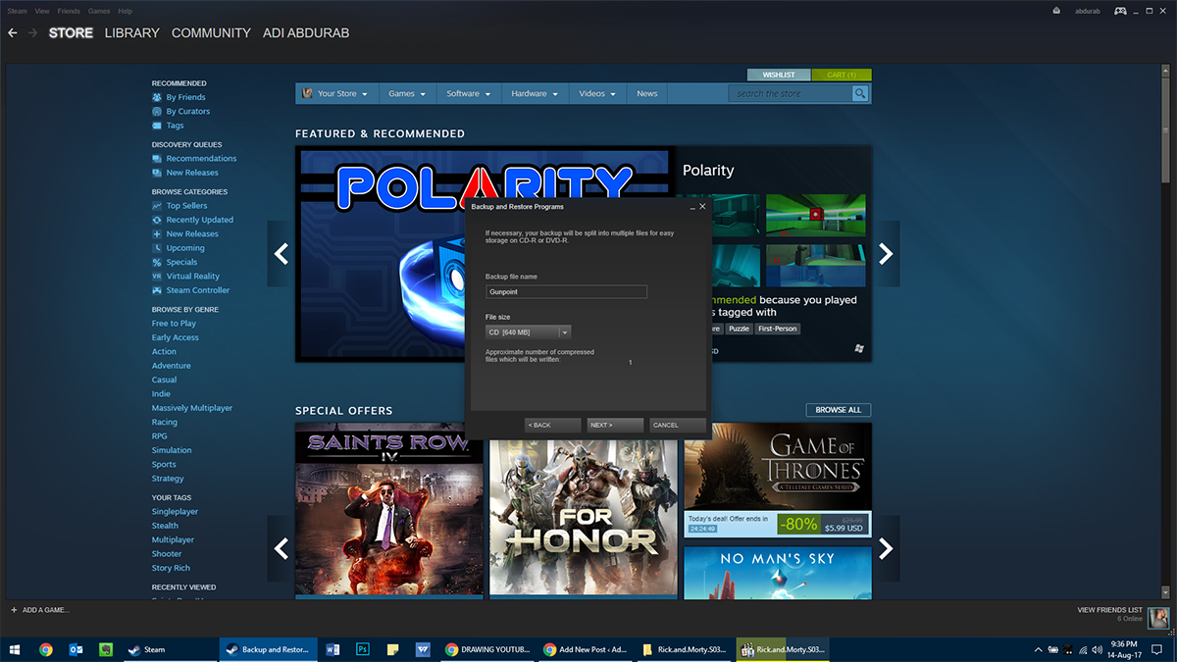Click the NEXT button in backup dialog
Screen dimensions: 1177x662
(615, 425)
